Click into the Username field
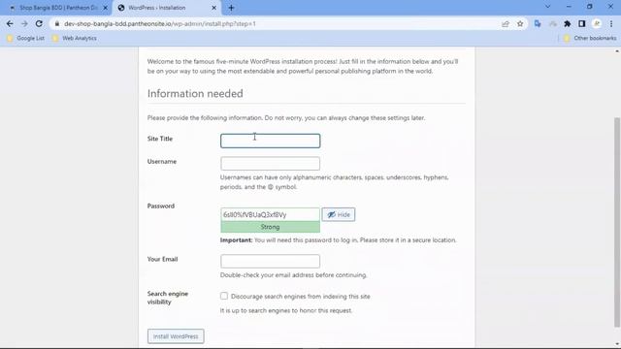 click(x=270, y=164)
